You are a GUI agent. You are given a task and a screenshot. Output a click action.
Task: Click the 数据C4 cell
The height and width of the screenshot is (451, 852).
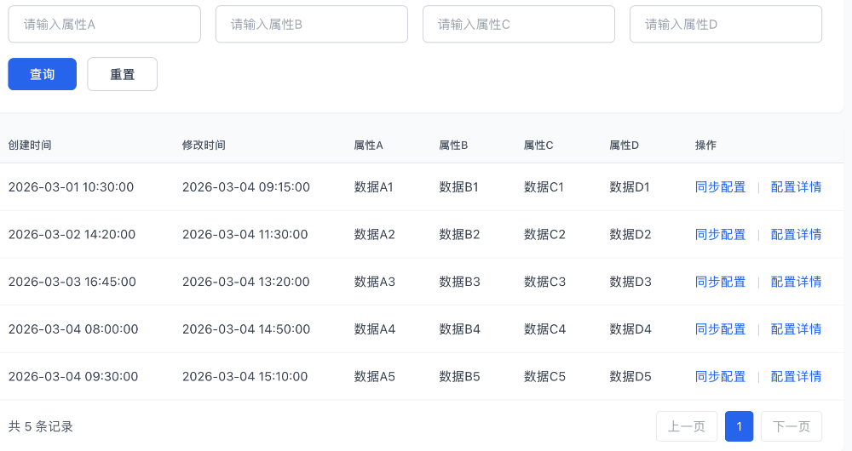[544, 328]
